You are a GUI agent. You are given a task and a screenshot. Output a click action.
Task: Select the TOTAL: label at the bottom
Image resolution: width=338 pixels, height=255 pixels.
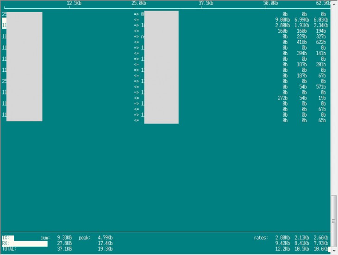coord(9,249)
